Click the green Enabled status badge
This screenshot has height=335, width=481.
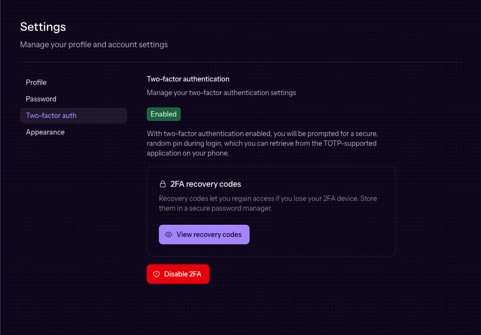point(164,114)
